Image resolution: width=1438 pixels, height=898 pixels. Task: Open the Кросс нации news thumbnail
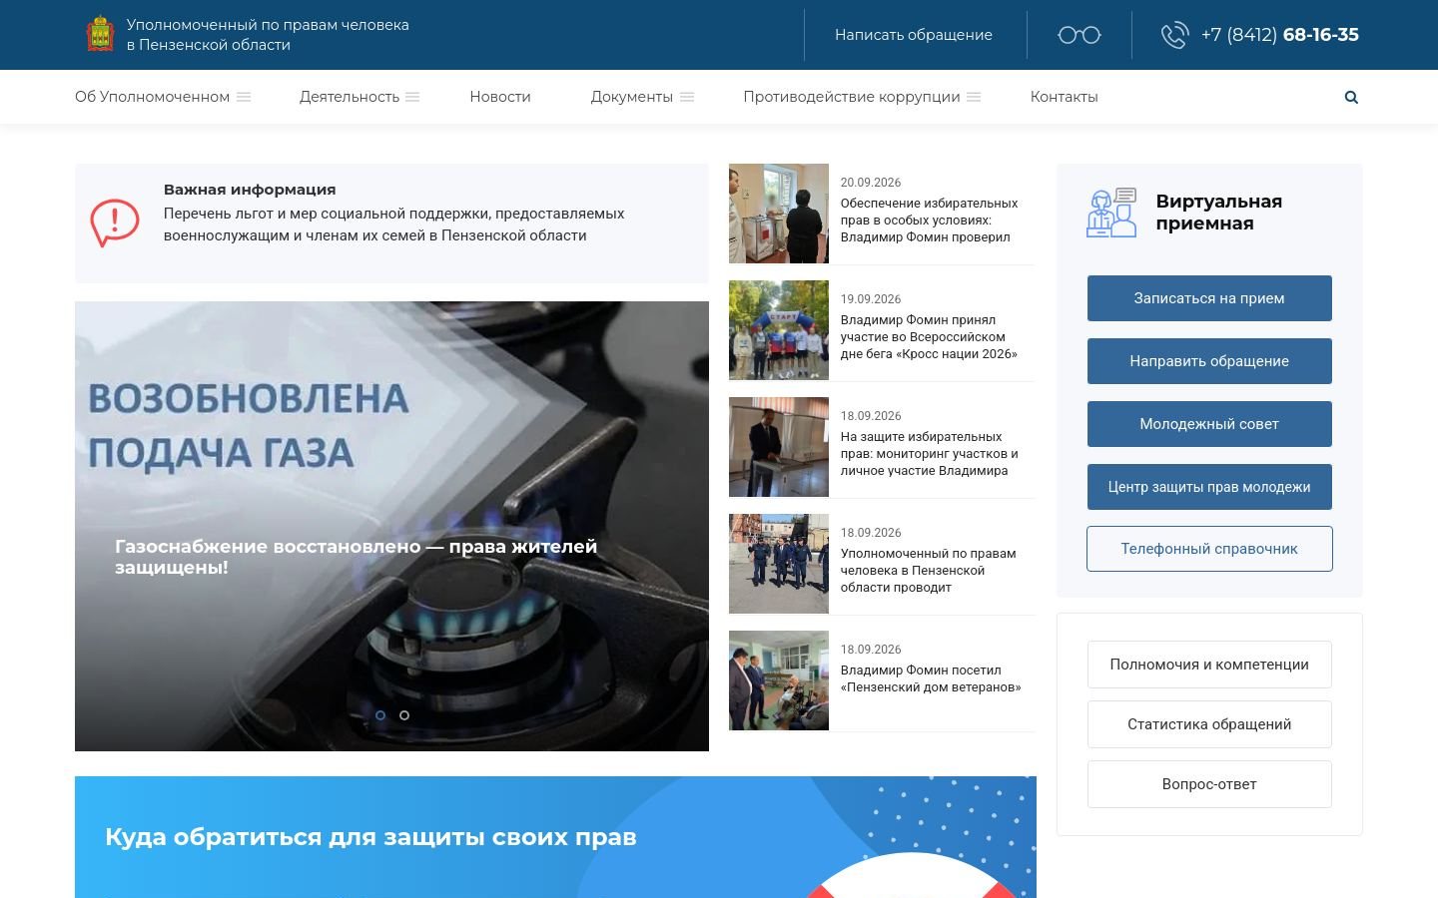(x=779, y=330)
